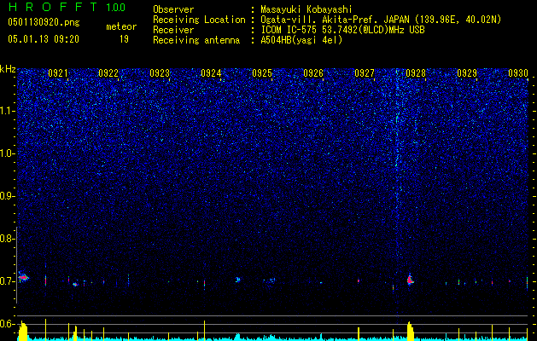The width and height of the screenshot is (537, 341).
Task: Click the 0923 time marker
Action: [x=160, y=73]
